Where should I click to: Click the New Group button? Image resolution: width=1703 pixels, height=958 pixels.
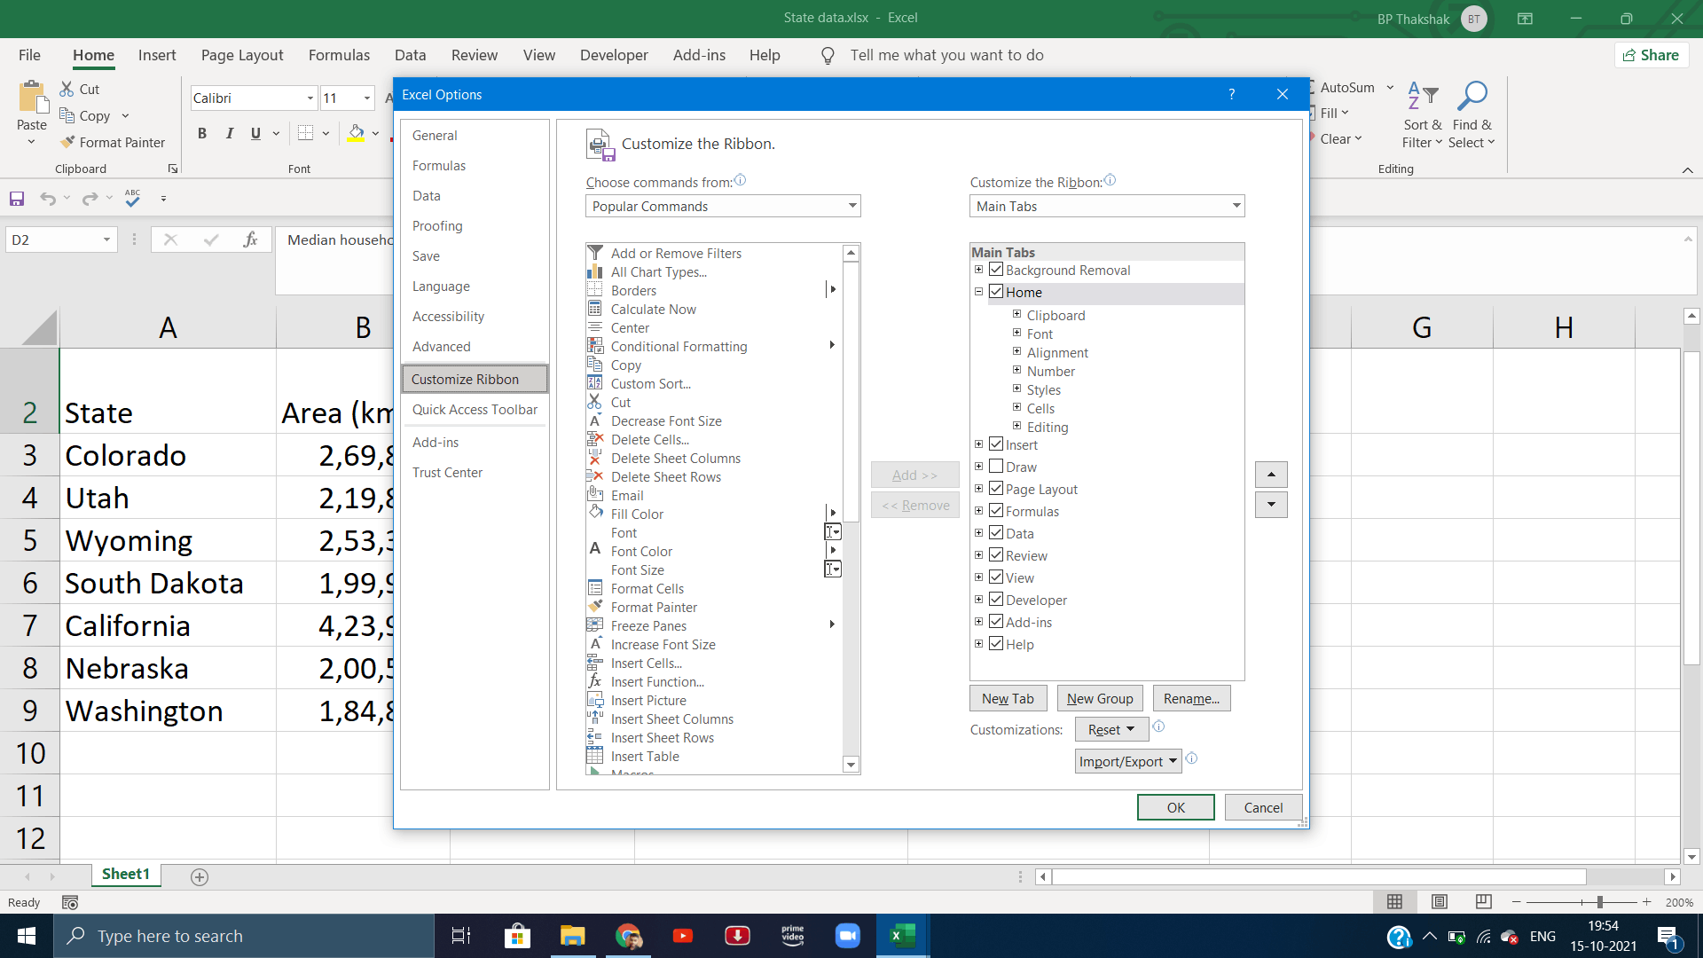[x=1100, y=698]
